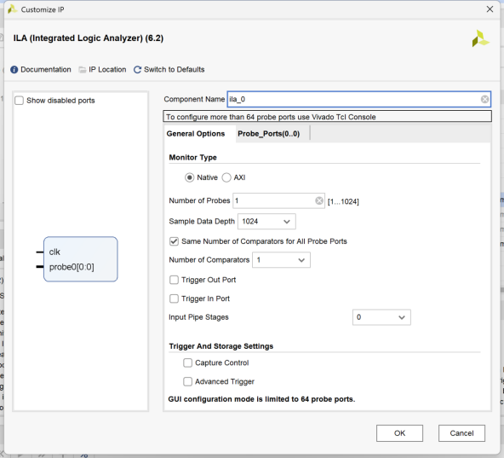Click the IP Location folder icon

(x=83, y=70)
